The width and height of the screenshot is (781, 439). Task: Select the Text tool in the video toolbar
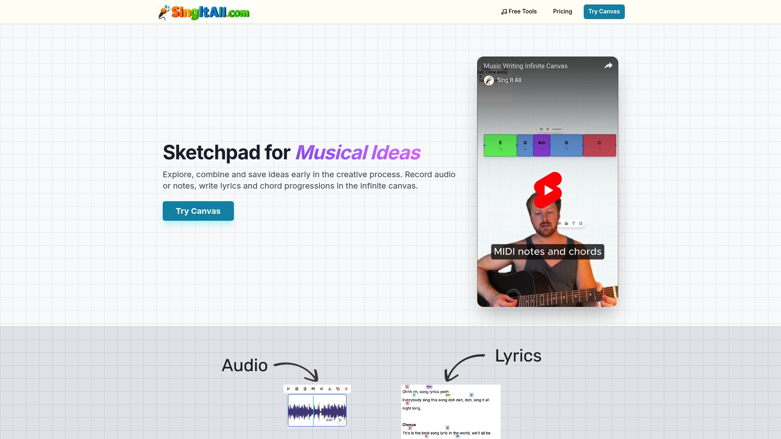573,223
